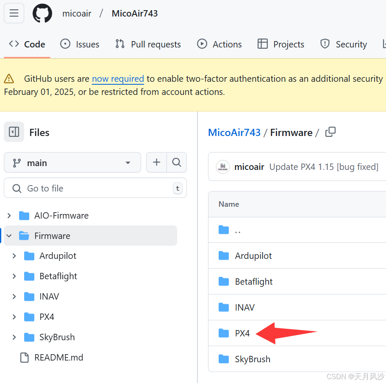Screen dimensions: 386x383
Task: Select PX4 folder in left tree
Action: 47,317
